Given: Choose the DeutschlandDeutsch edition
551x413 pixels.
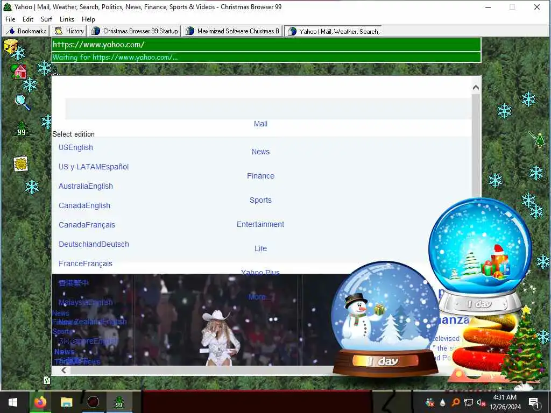Looking at the screenshot, I should pyautogui.click(x=94, y=244).
